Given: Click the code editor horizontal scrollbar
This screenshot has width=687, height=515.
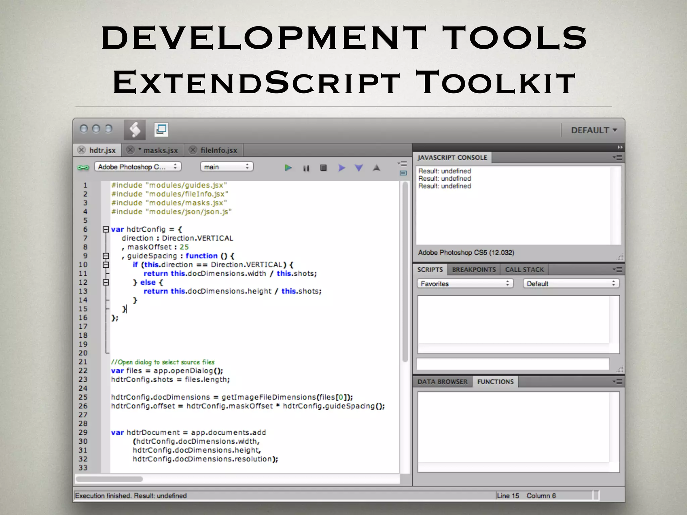Looking at the screenshot, I should [x=109, y=479].
